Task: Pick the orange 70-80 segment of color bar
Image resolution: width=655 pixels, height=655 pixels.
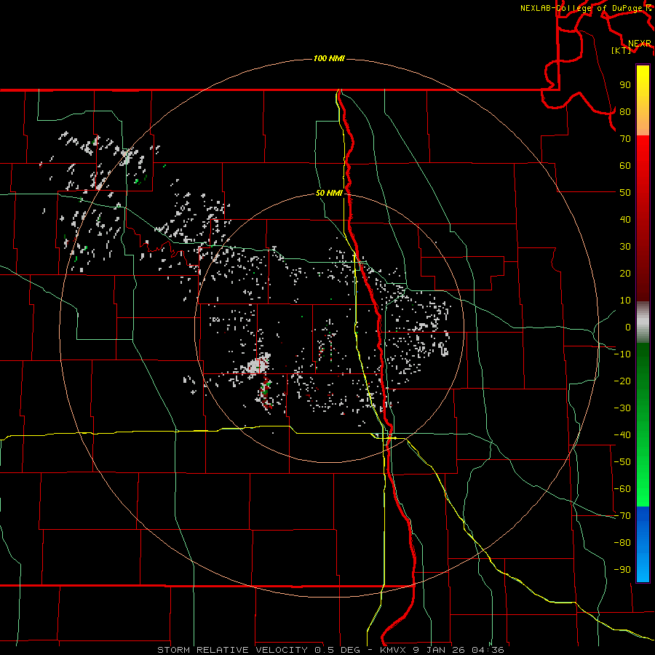Action: (x=643, y=124)
